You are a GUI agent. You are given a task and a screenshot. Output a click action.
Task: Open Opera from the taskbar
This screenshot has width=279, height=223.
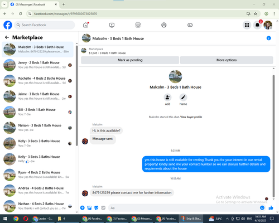coord(26,219)
